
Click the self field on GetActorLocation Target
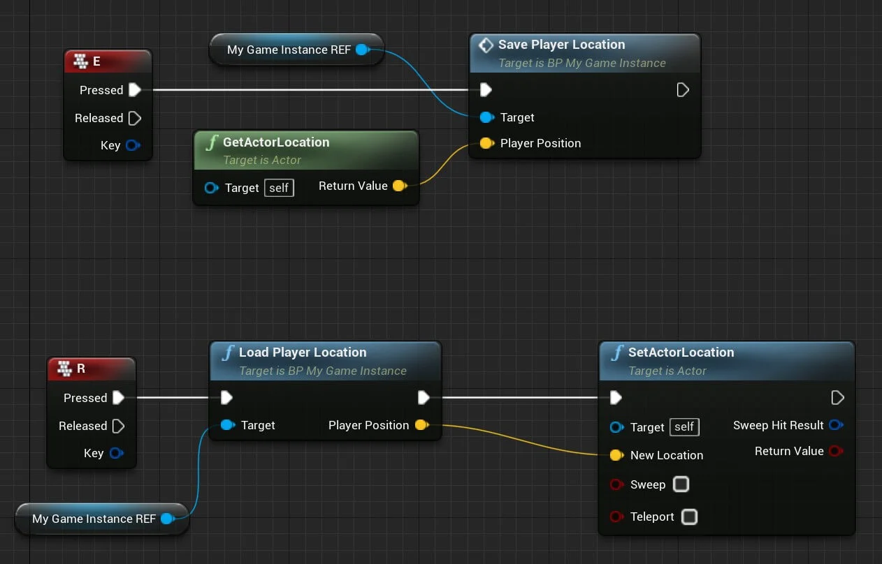[x=279, y=188]
